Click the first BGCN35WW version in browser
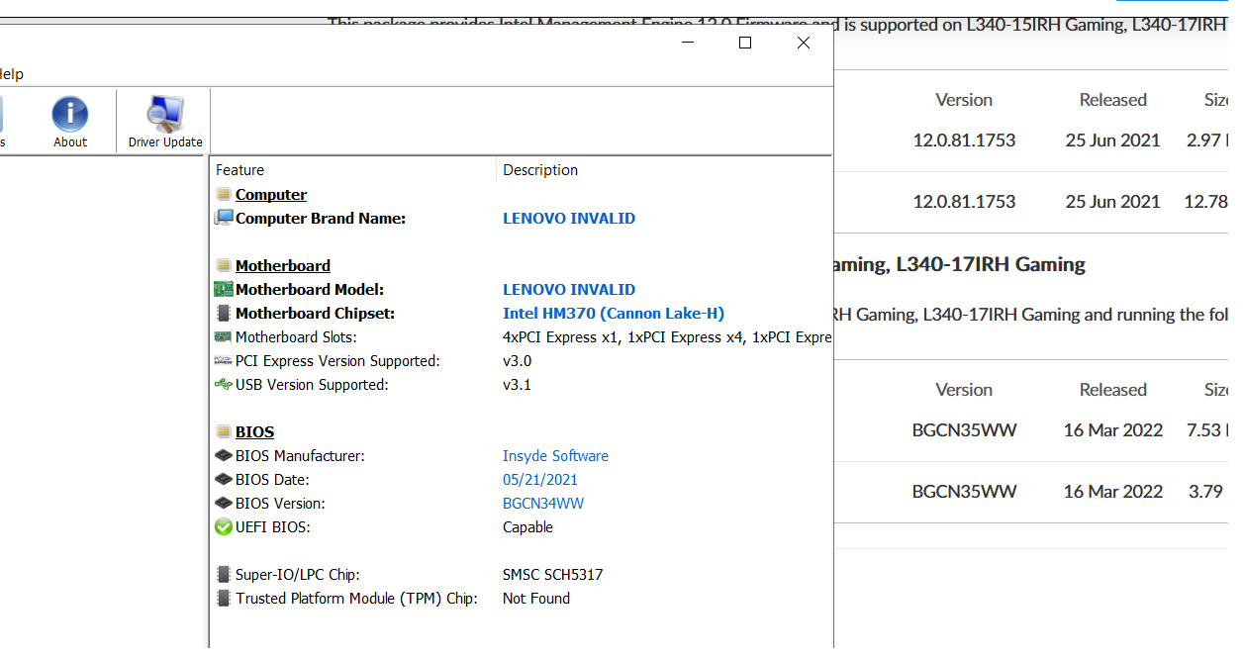Viewport: 1243px width, 658px height. pos(964,430)
